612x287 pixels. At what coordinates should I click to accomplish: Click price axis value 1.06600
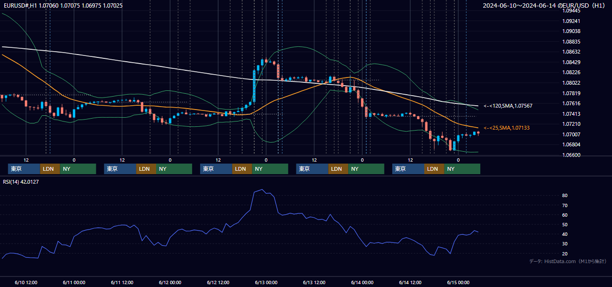coord(572,155)
